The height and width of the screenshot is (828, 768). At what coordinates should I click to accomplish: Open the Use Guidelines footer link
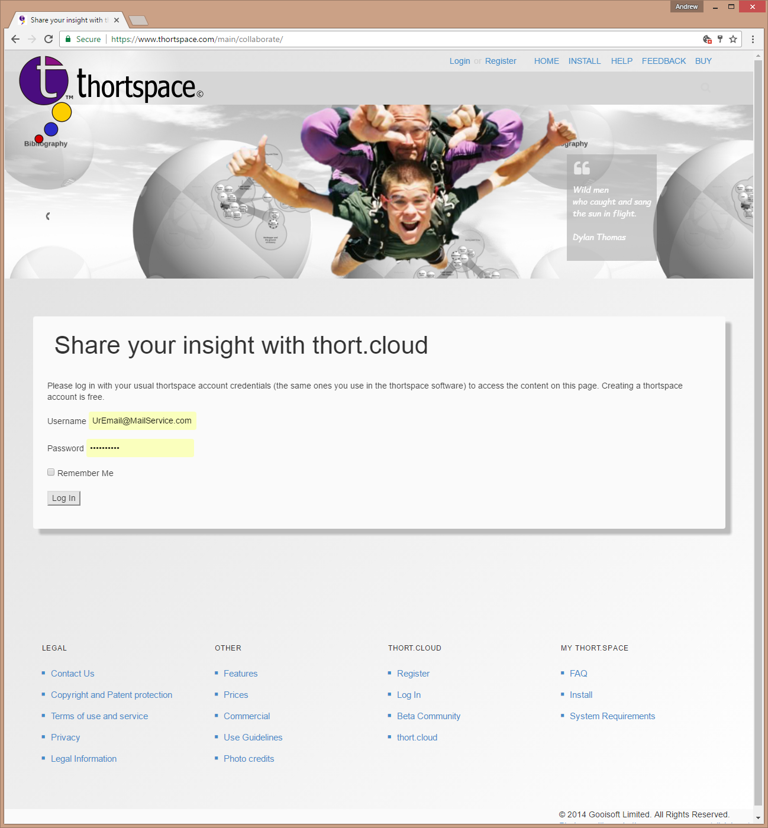(253, 738)
